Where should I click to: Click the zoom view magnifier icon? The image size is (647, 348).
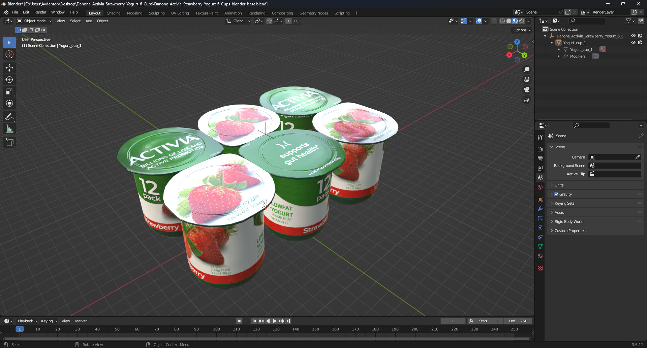coord(527,69)
